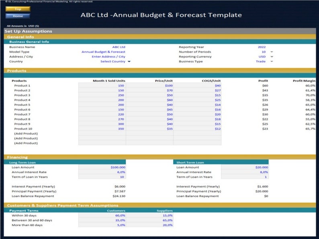Select Product 1 Price/Unit cell showing $100
319x239 pixels.
(149, 85)
